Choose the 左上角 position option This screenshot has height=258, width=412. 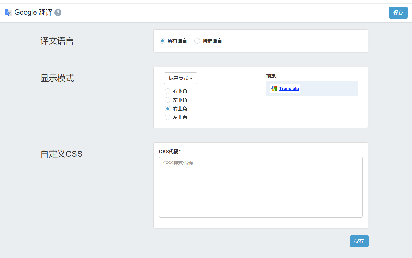point(168,117)
